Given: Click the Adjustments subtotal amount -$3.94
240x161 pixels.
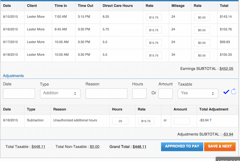Looking at the screenshot, I should pyautogui.click(x=228, y=134).
